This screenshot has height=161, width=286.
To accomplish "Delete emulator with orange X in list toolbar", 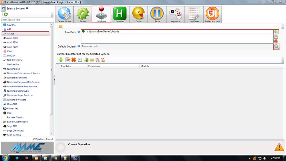I will [74, 60].
